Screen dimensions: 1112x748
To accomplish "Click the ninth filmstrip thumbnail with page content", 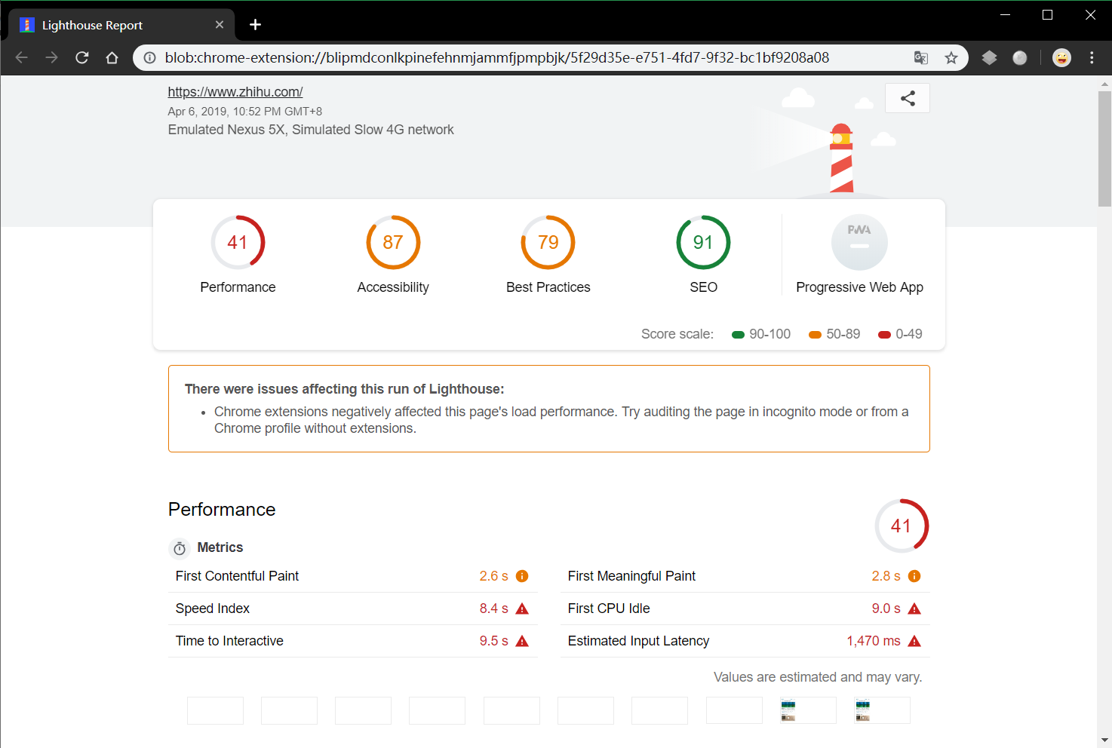I will (x=808, y=710).
